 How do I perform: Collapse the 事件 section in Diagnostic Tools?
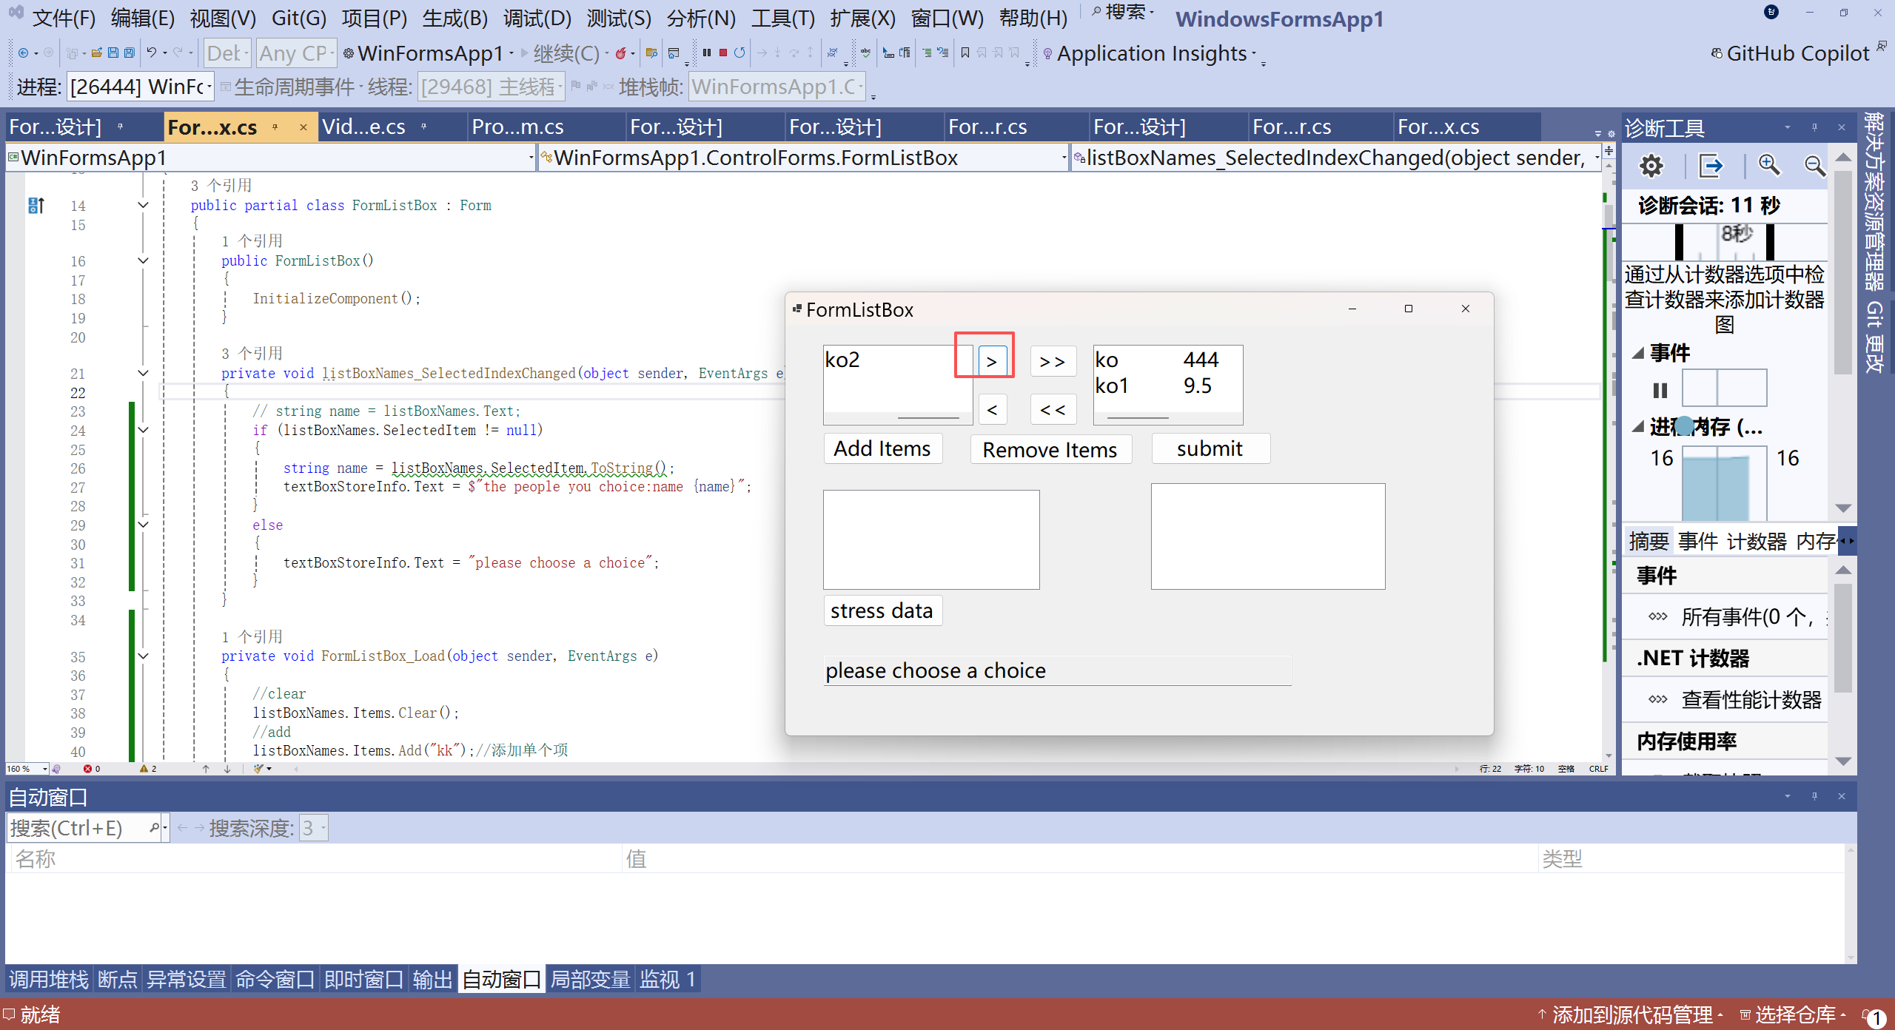(1639, 353)
